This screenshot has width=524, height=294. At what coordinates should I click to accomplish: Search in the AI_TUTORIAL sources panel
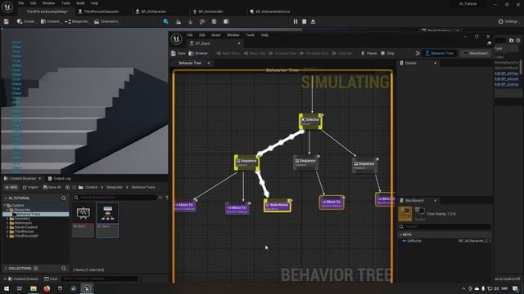coord(64,198)
